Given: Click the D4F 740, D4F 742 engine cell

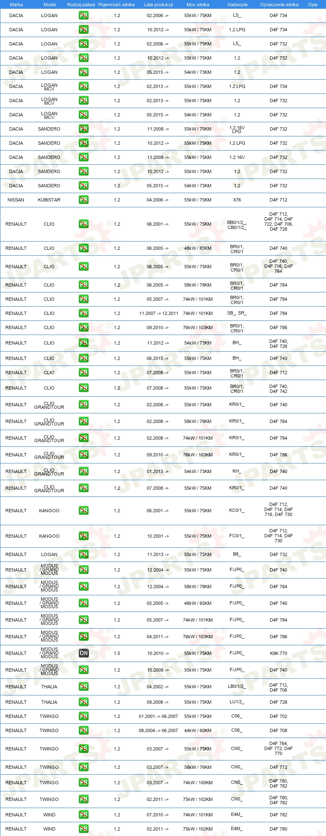Looking at the screenshot, I should point(278,389).
